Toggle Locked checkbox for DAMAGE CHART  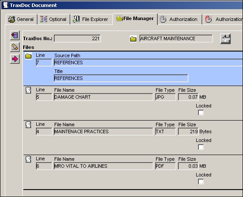click(201, 113)
